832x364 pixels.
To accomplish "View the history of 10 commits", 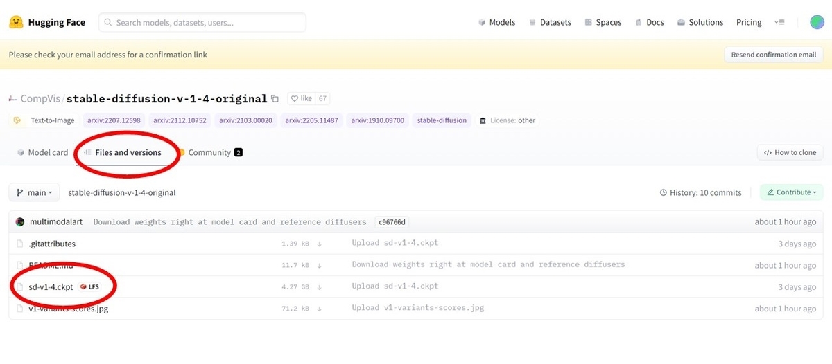I will (700, 192).
